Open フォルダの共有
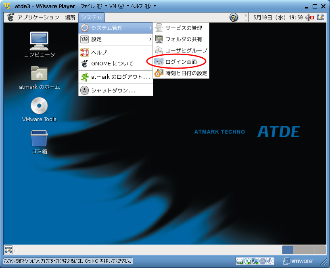Image resolution: width=330 pixels, height=268 pixels. (x=181, y=39)
